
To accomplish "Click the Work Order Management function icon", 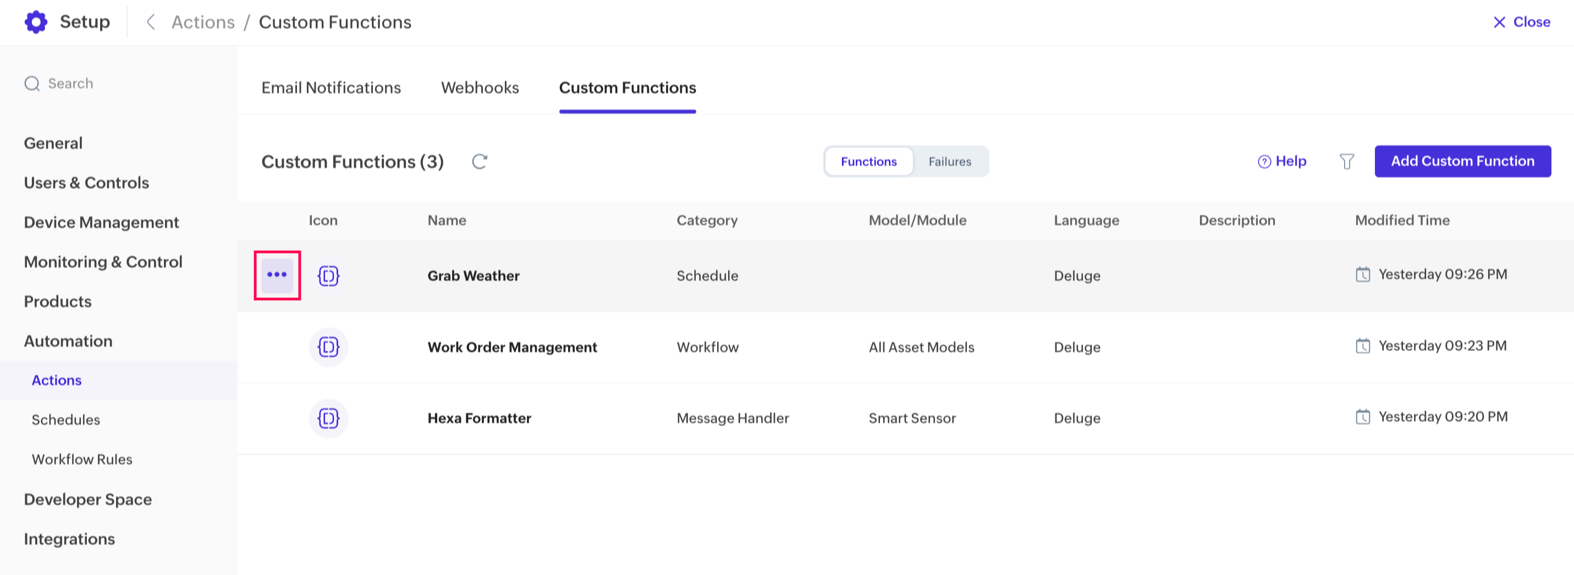I will point(328,347).
